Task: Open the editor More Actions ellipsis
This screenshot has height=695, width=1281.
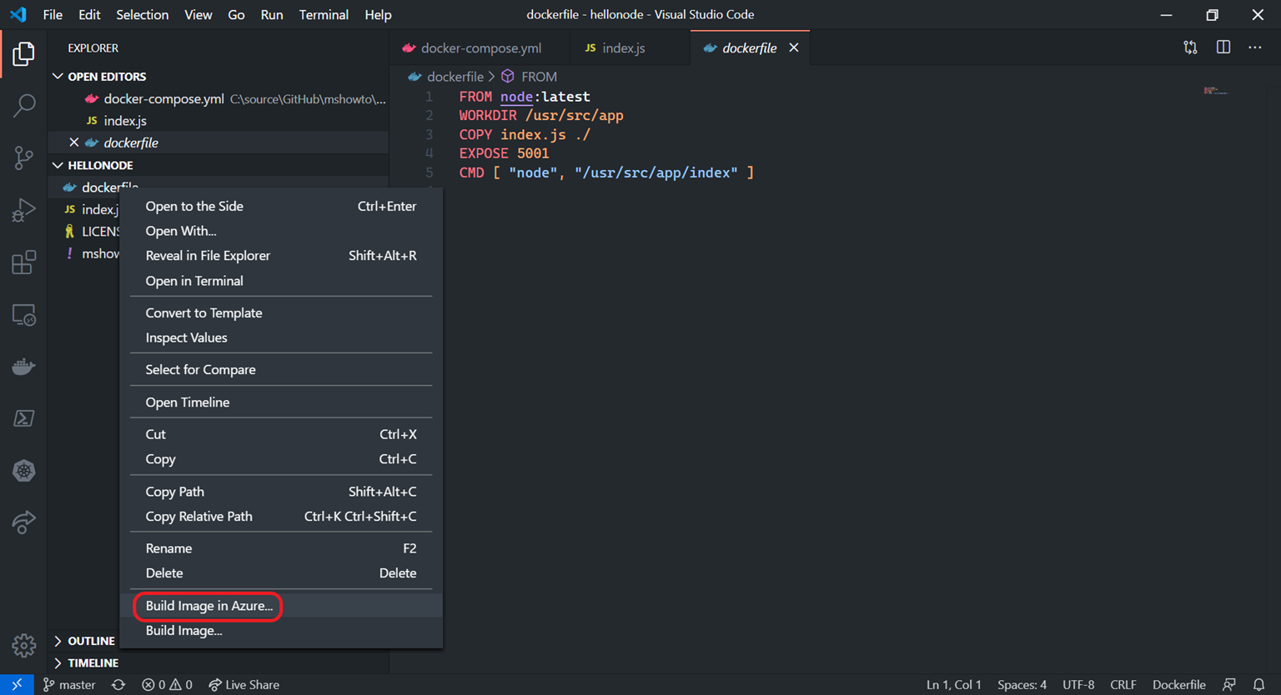Action: coord(1255,47)
